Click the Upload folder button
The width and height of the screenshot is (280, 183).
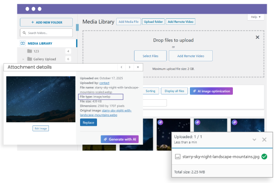[153, 22]
